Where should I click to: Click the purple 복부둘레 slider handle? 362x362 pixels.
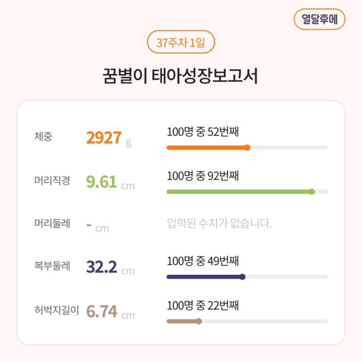[x=242, y=277]
